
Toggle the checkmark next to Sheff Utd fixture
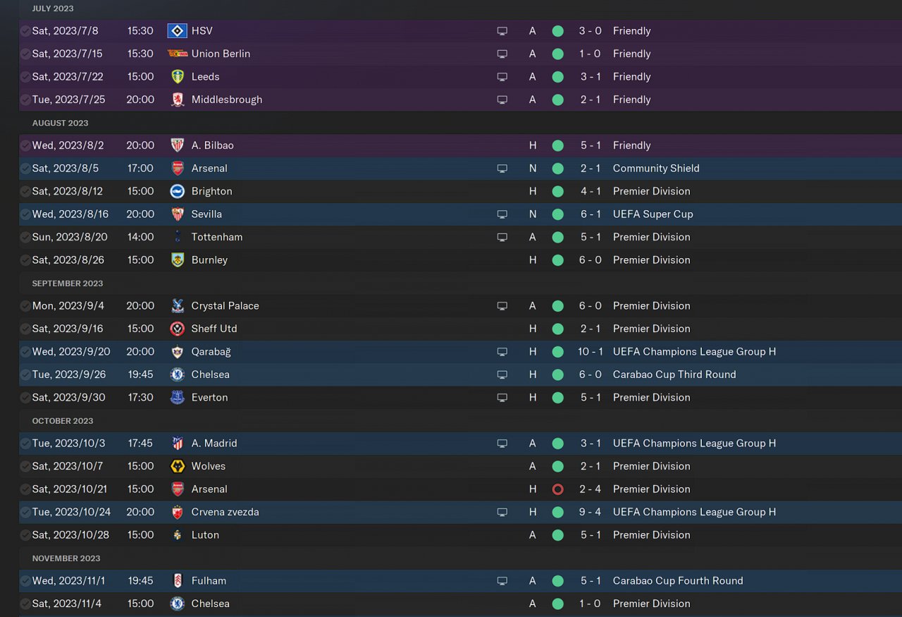25,329
